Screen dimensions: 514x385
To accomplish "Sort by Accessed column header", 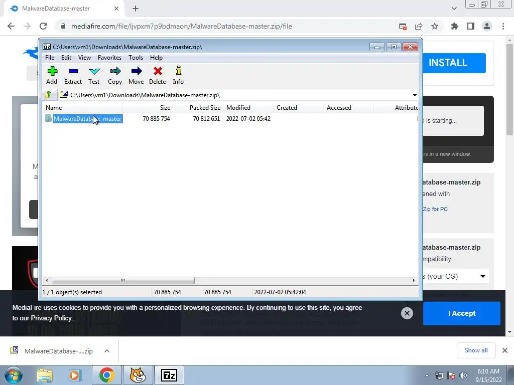I will [x=348, y=108].
